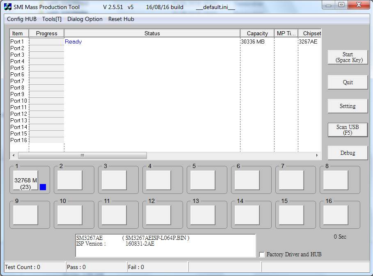Select the Port 13 row
The image size is (373, 276).
point(165,120)
